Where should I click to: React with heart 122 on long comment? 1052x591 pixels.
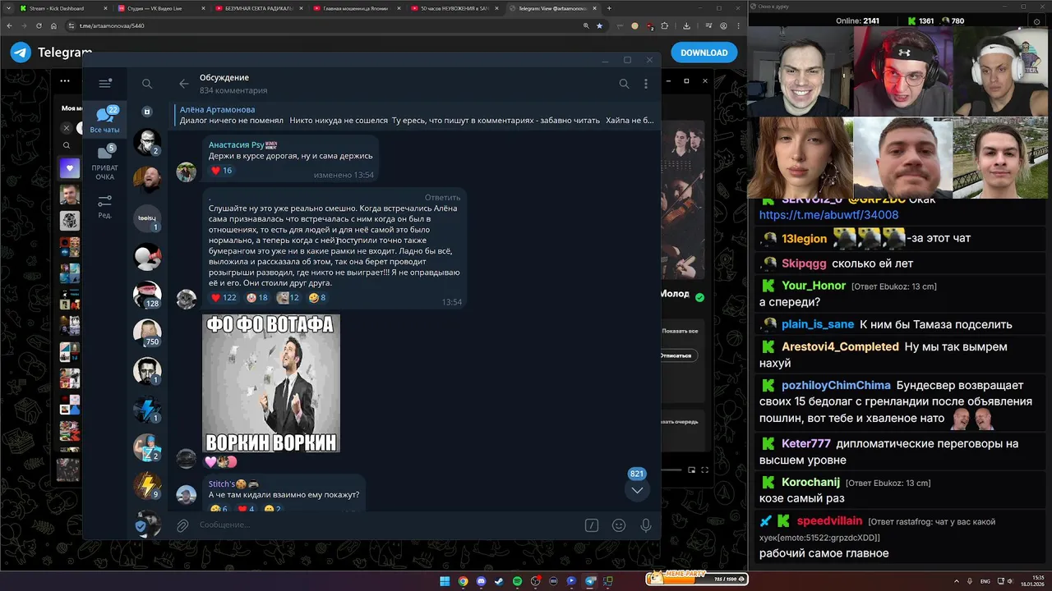pyautogui.click(x=224, y=298)
